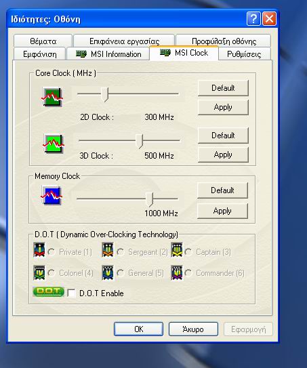Open the Ρυθμίσεις tab
This screenshot has height=368, width=307.
coord(244,54)
